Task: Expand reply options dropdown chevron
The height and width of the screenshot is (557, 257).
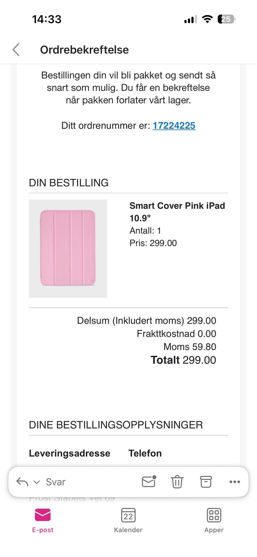Action: point(36,482)
